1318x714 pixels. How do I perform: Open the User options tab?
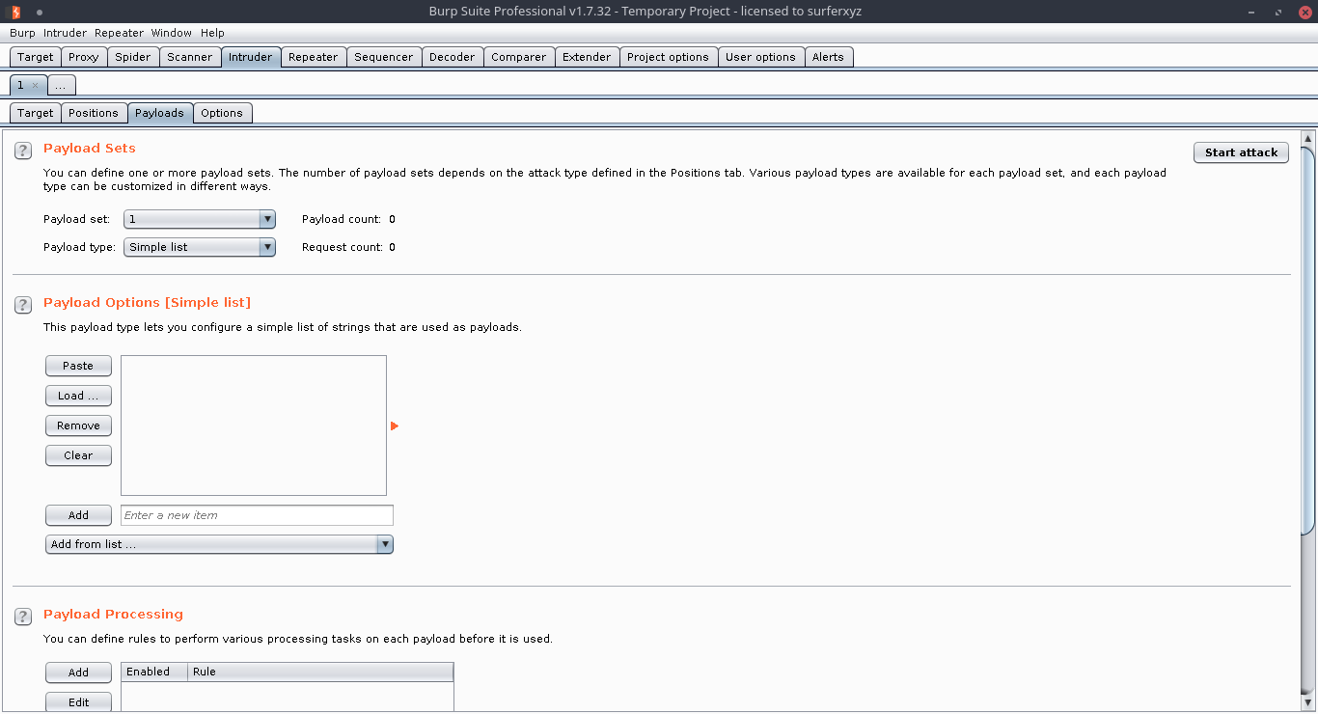pos(760,57)
